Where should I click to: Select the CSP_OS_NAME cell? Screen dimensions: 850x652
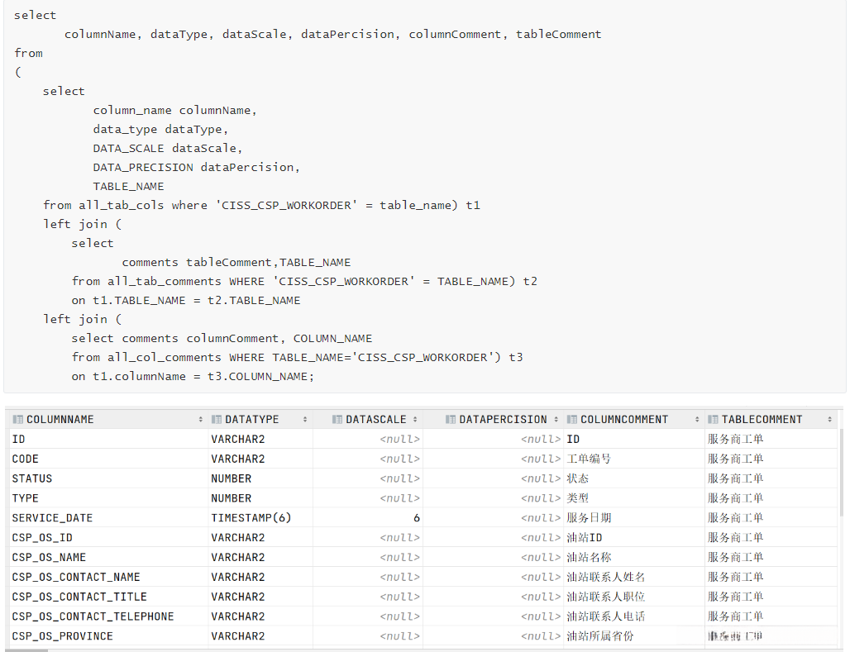click(107, 557)
